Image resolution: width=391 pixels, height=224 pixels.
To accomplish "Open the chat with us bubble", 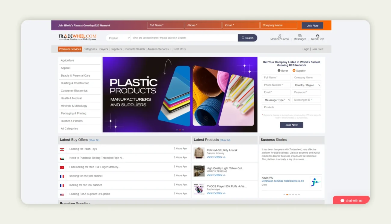I will [351, 200].
